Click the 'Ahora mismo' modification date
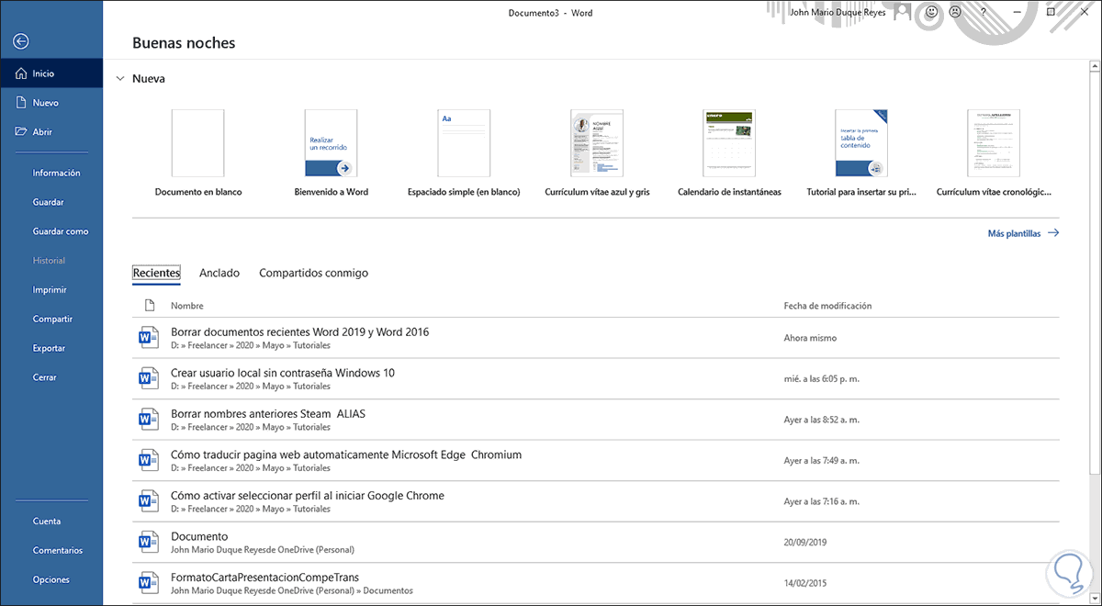Screen dimensions: 1102x606 pos(810,338)
